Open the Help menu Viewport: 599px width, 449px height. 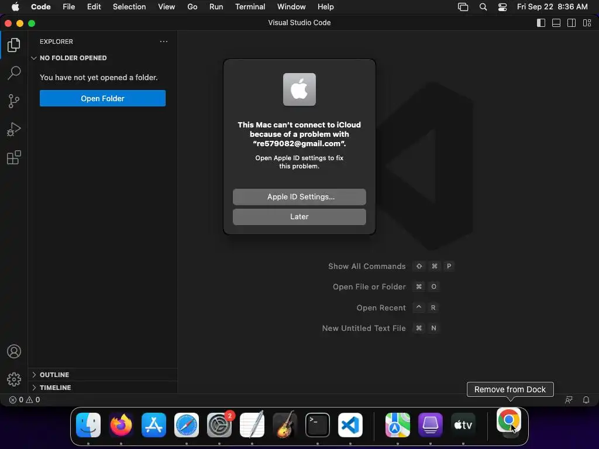[x=325, y=7]
